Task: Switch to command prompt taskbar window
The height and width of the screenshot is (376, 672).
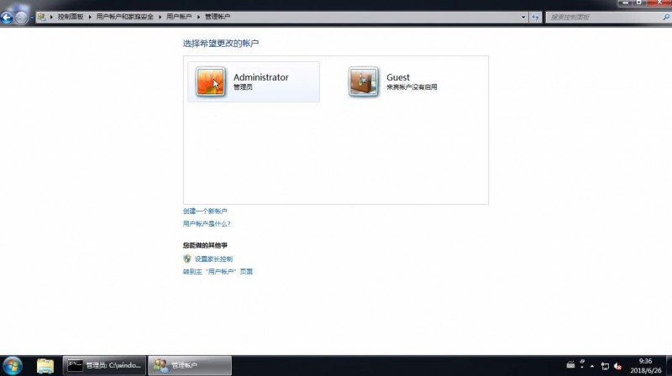Action: [x=104, y=365]
